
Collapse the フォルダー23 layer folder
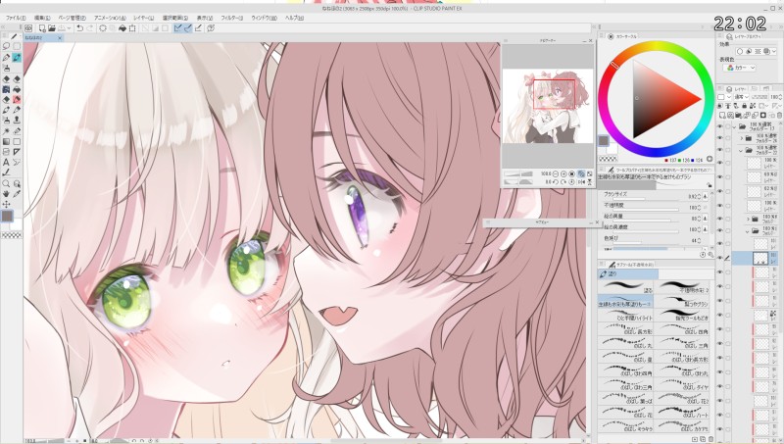(742, 150)
